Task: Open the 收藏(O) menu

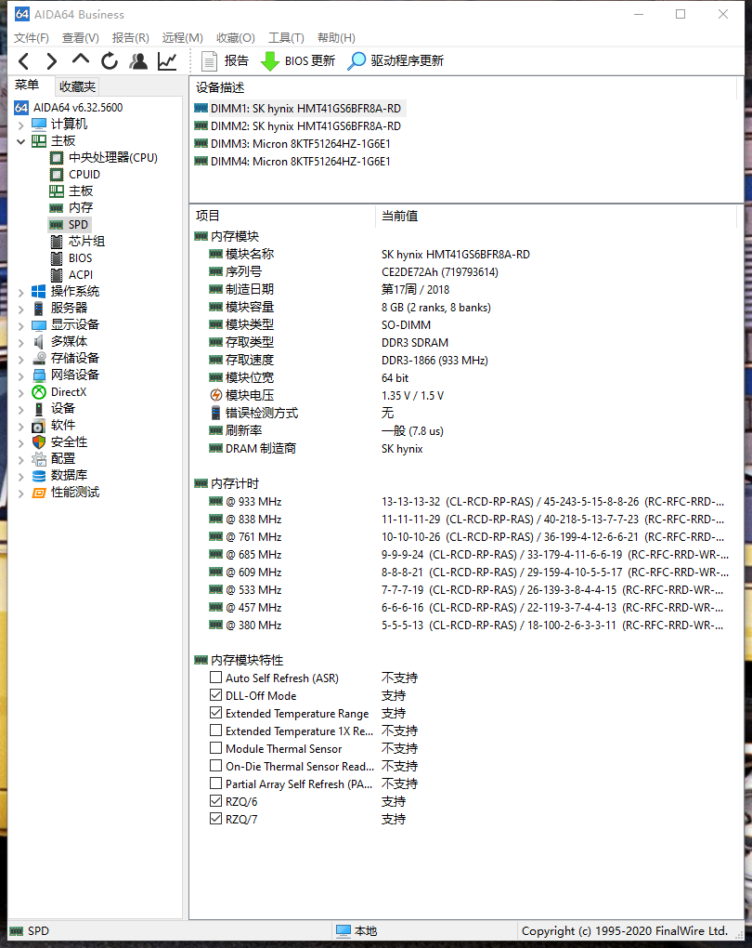Action: click(x=236, y=38)
